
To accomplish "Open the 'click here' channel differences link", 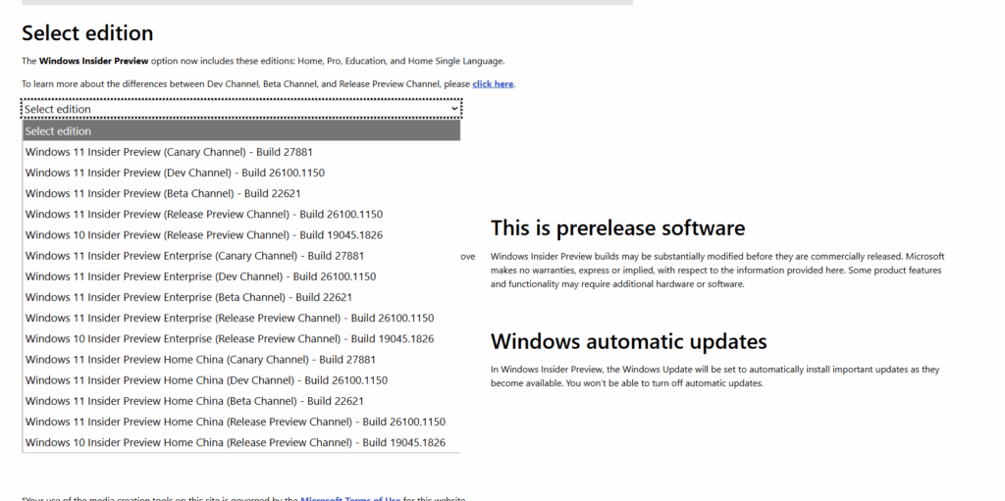I will pos(493,84).
